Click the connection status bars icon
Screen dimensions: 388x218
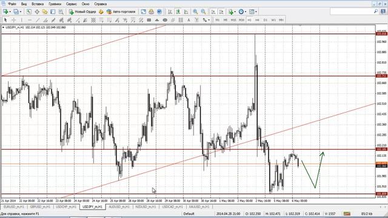pos(347,214)
